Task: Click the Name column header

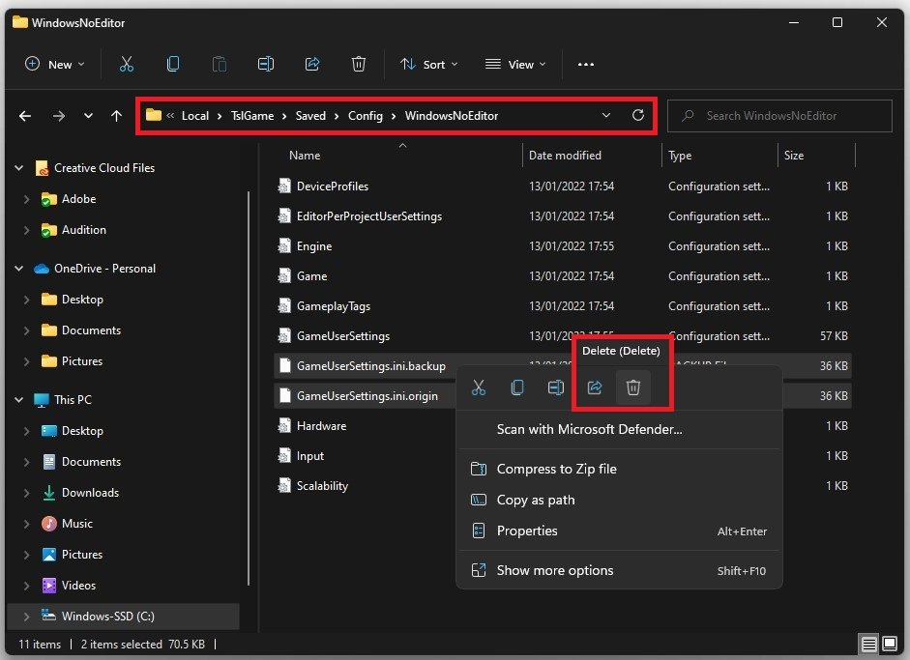Action: point(305,155)
